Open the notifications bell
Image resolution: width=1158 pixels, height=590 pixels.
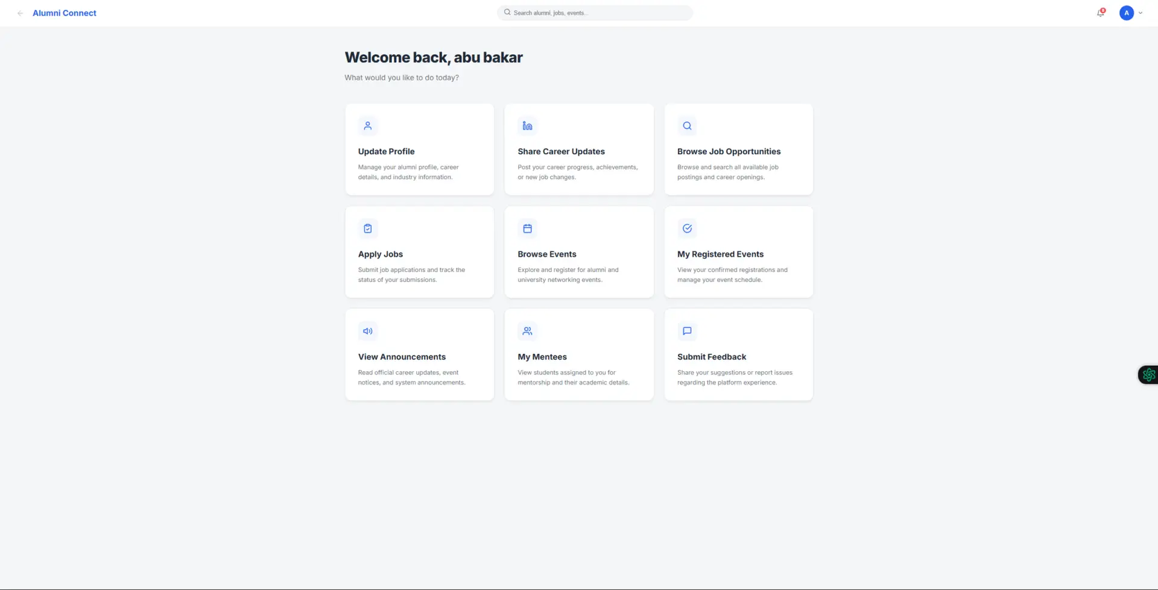pyautogui.click(x=1101, y=13)
